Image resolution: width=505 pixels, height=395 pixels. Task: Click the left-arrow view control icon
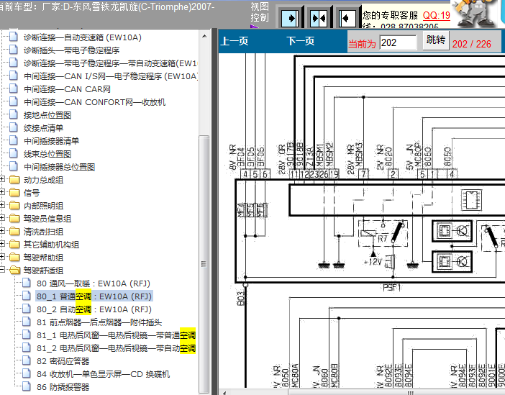[x=347, y=18]
